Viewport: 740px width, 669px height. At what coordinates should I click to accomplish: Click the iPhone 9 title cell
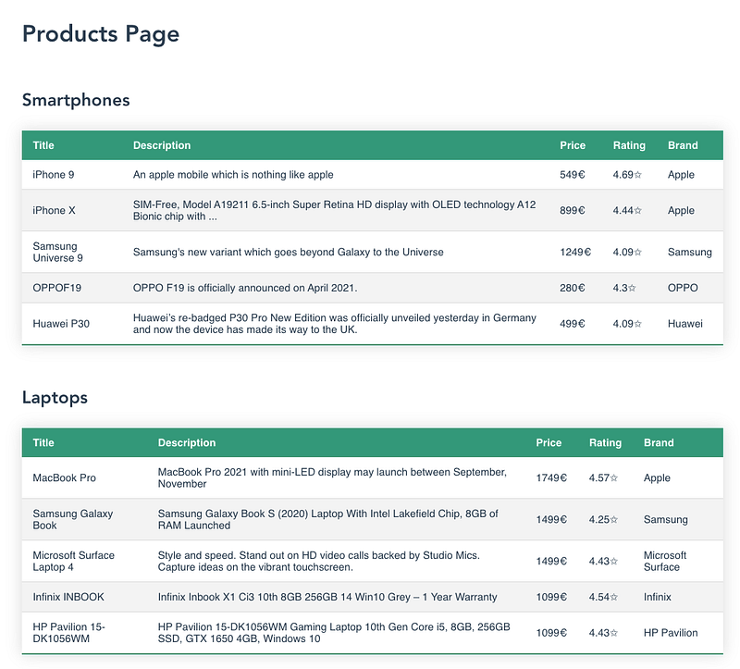click(x=54, y=175)
